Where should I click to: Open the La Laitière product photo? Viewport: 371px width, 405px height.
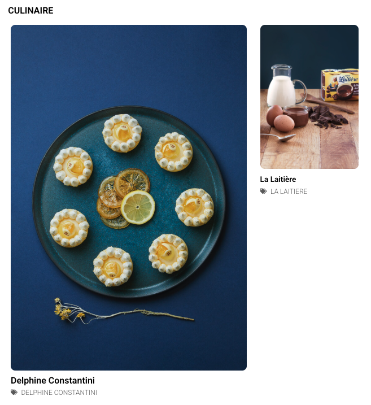click(309, 97)
